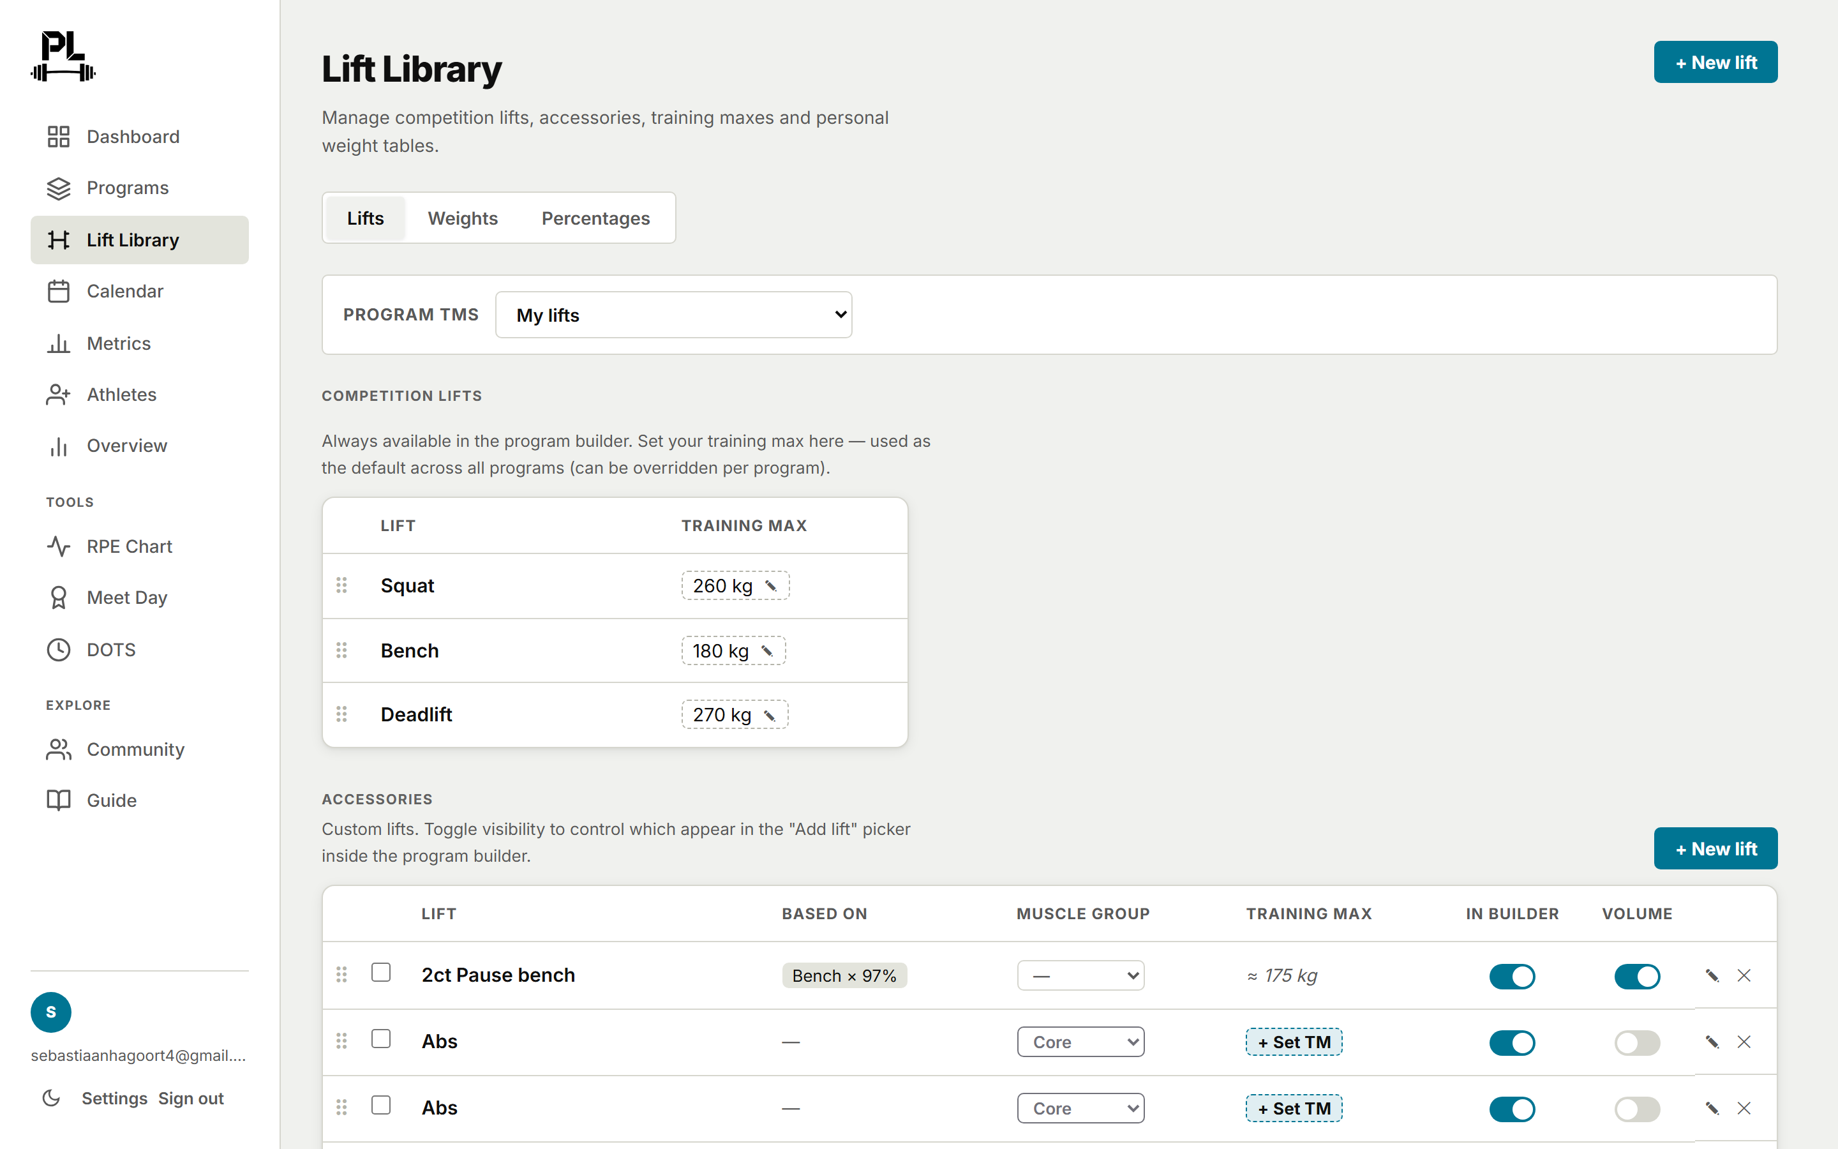Edit Deadlift 270 kg training max

tap(735, 714)
